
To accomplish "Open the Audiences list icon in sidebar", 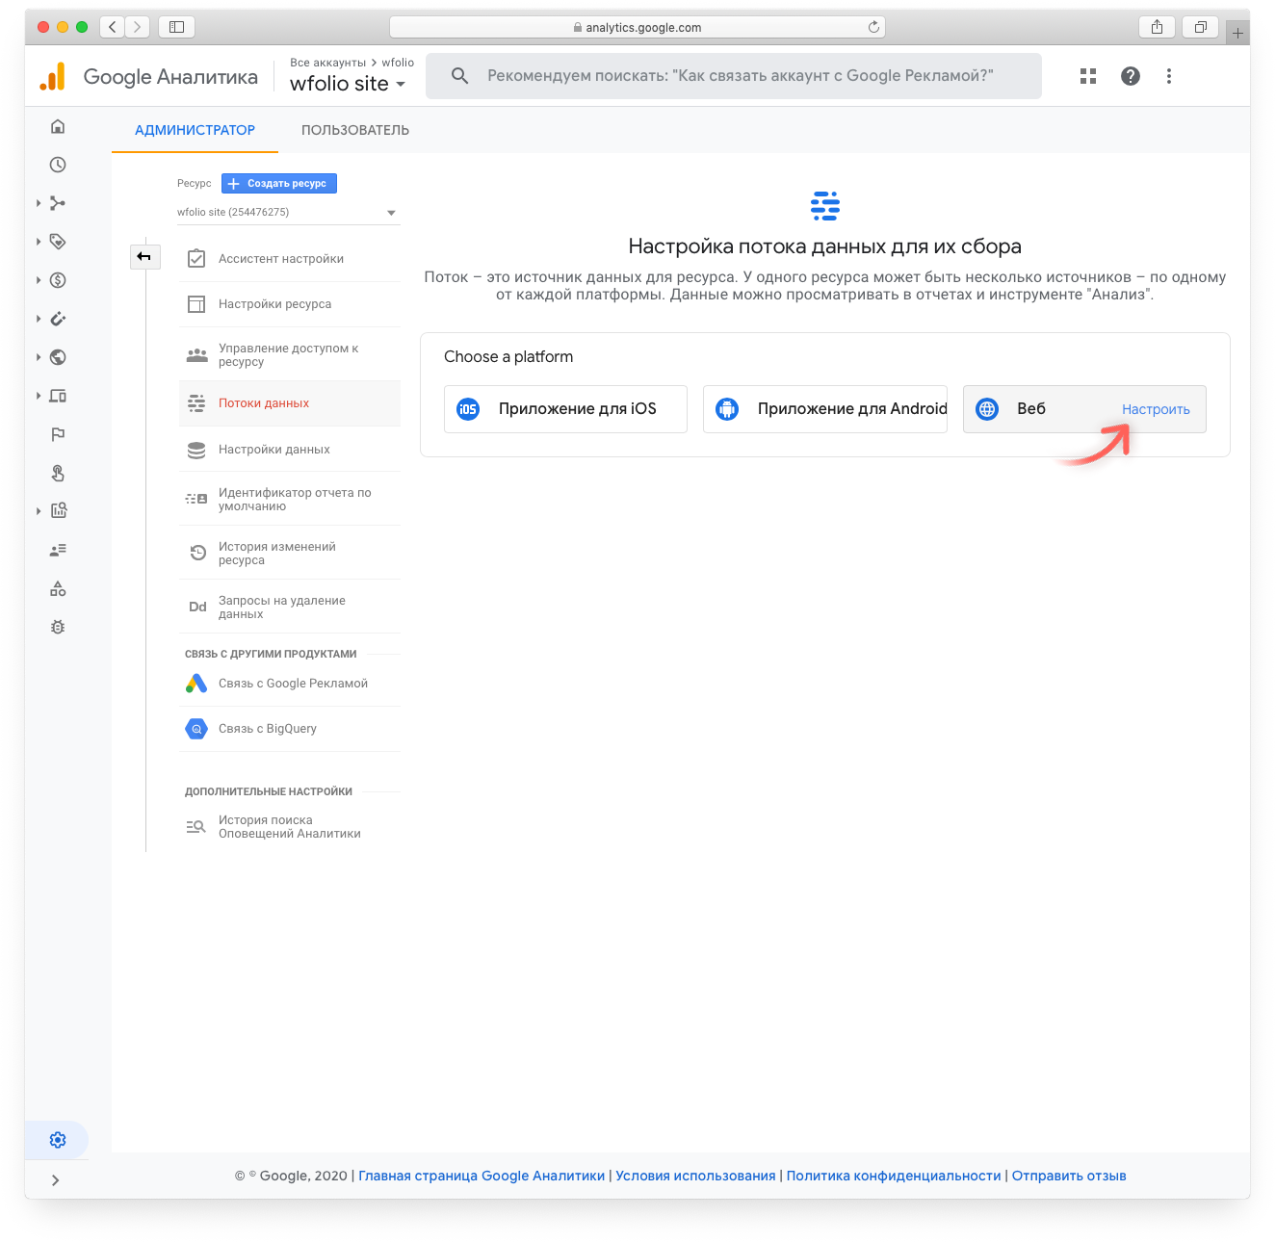I will pyautogui.click(x=58, y=550).
